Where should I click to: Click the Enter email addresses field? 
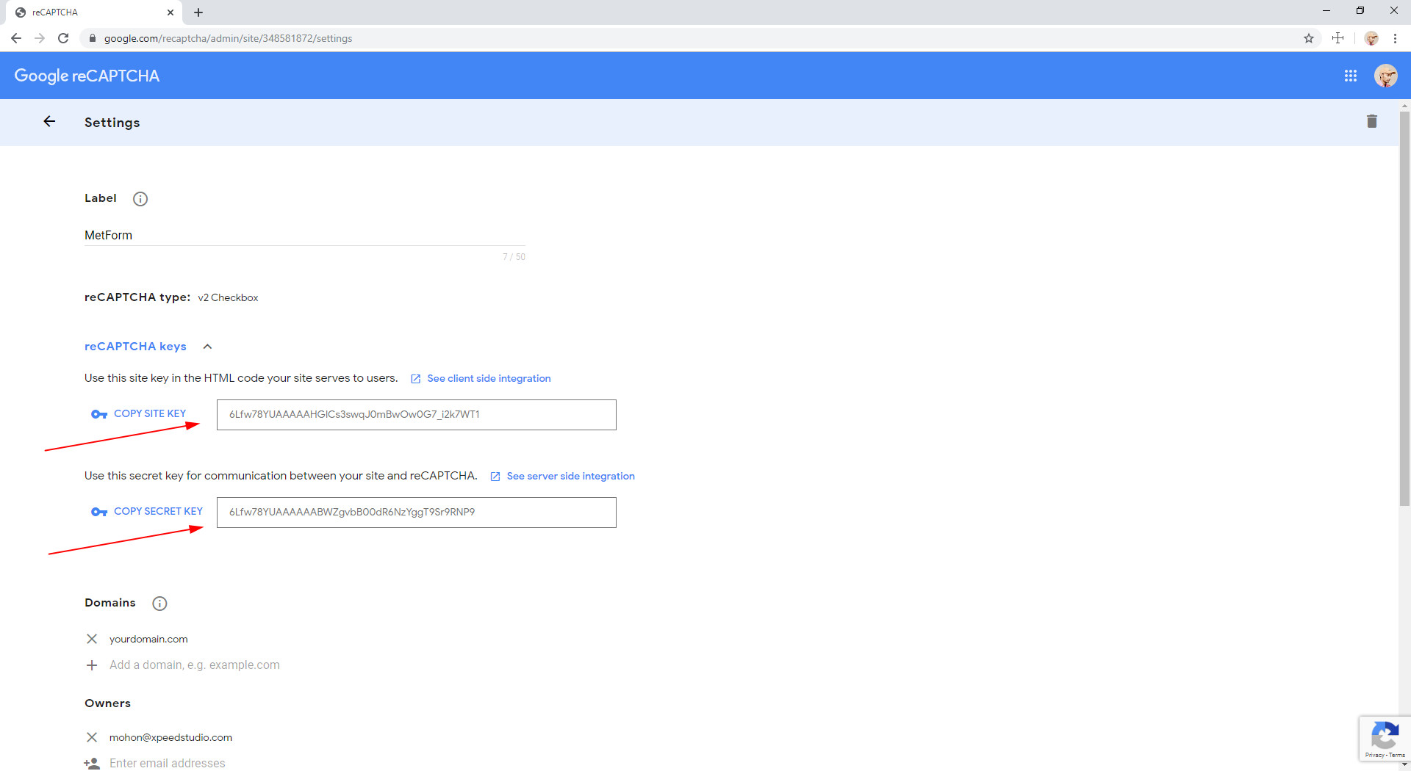click(168, 764)
